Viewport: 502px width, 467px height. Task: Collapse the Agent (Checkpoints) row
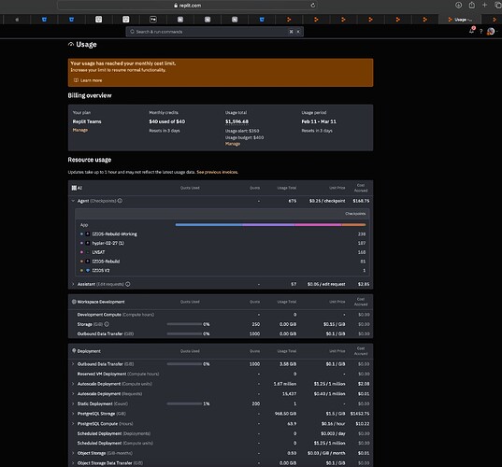tap(73, 201)
